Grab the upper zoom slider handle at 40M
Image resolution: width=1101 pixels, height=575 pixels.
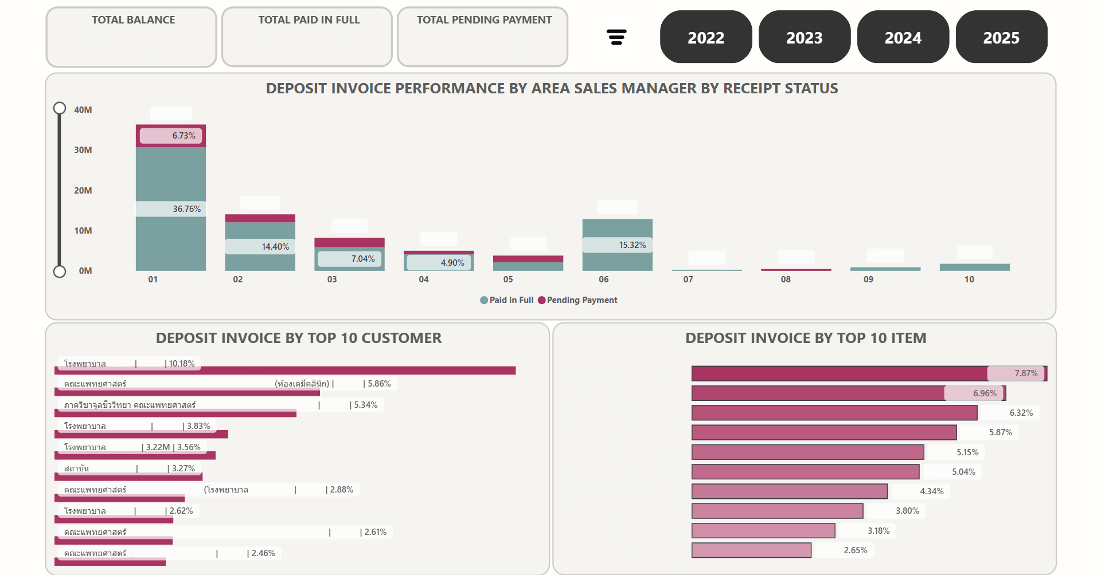(60, 108)
